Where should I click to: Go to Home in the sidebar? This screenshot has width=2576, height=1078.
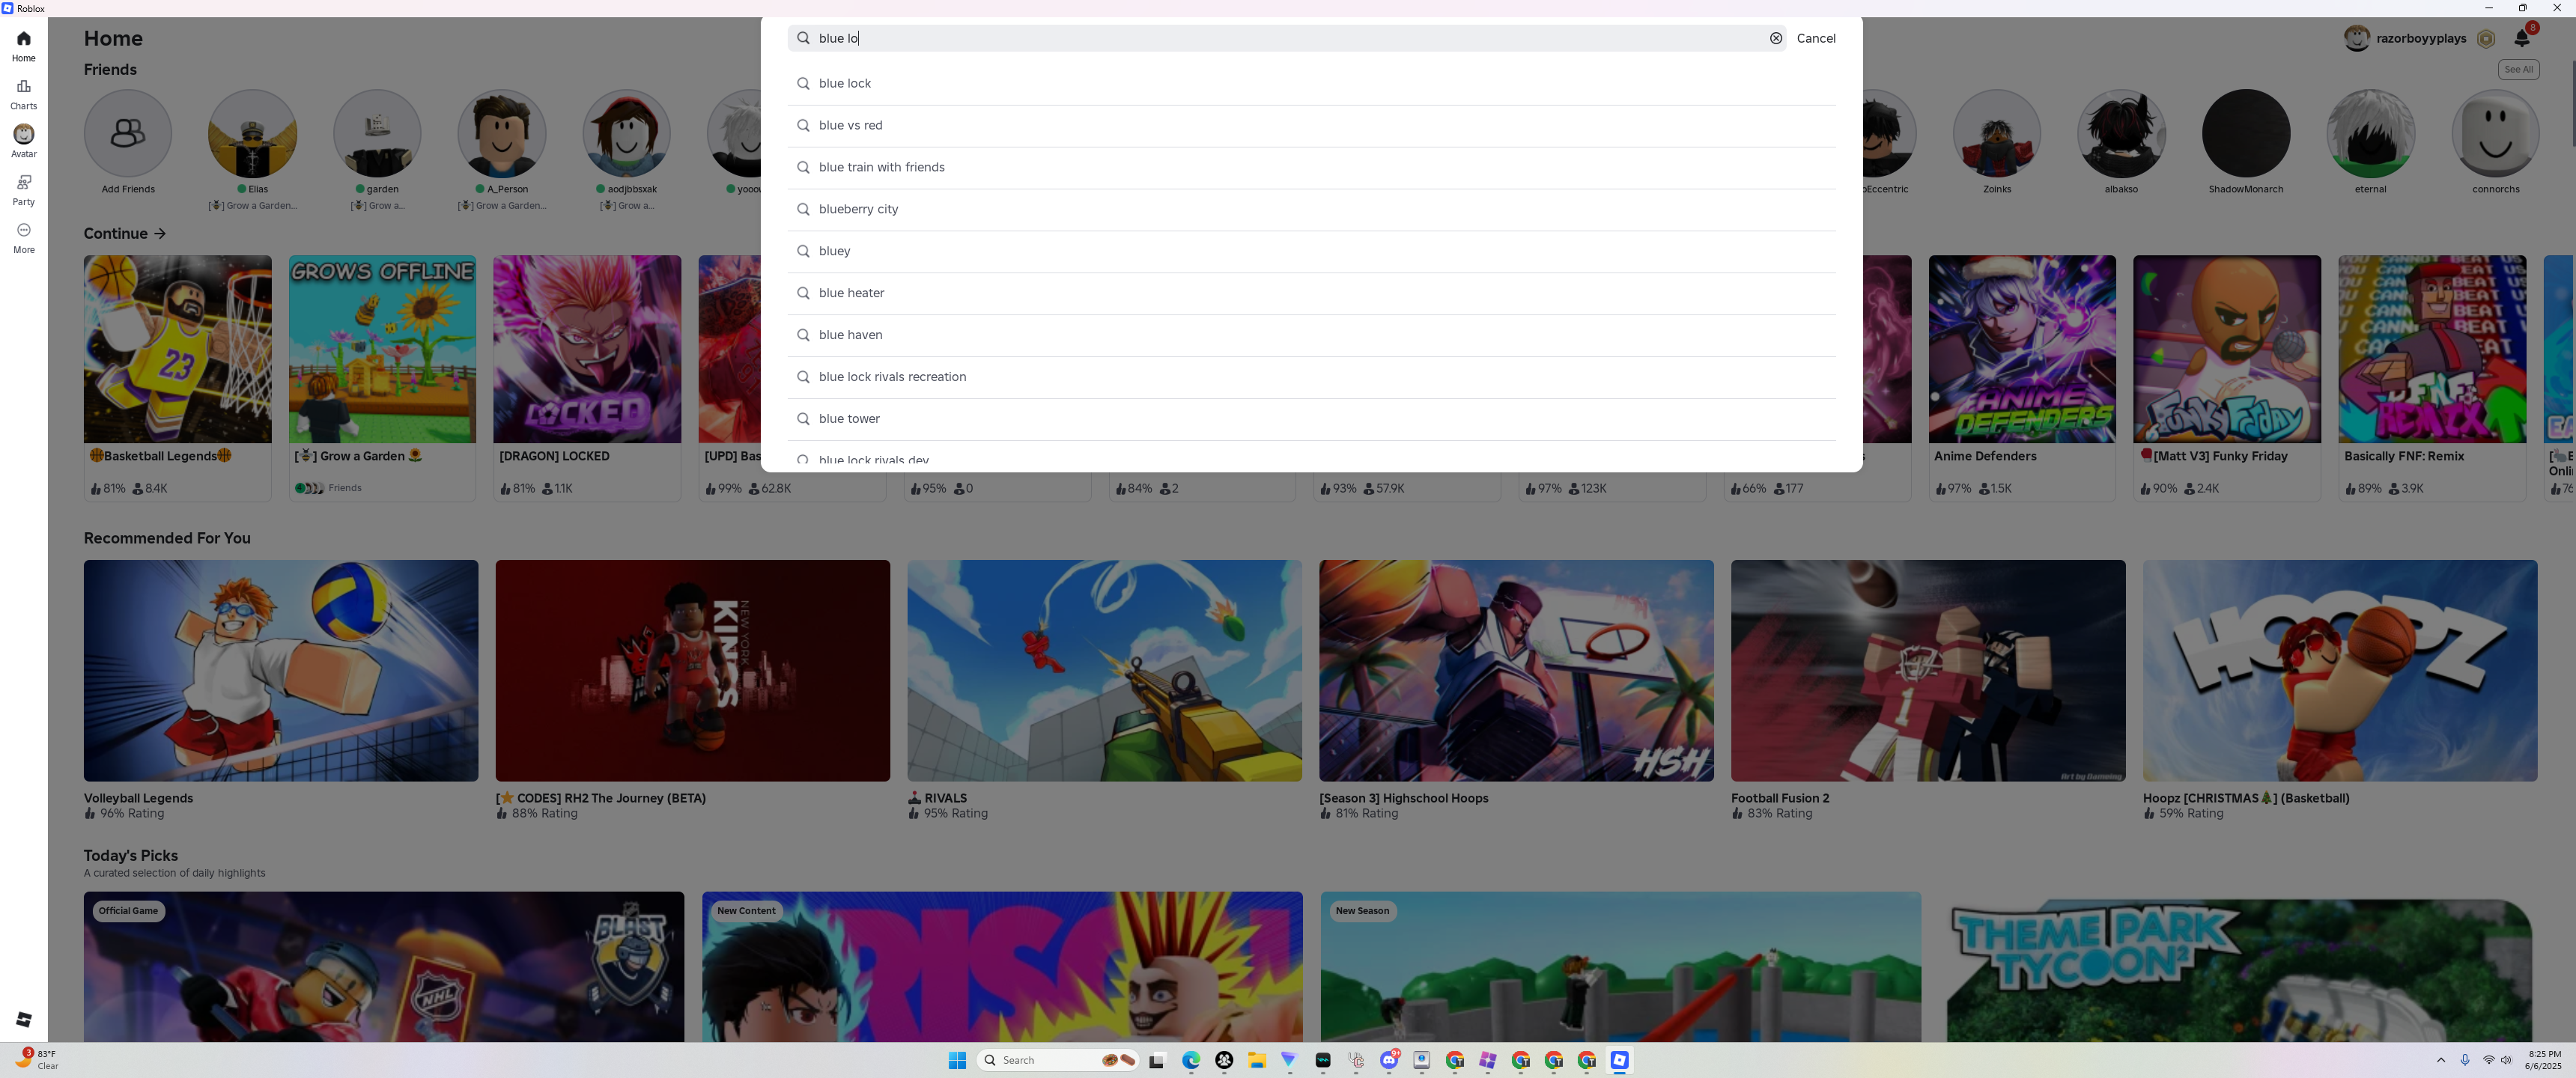24,46
